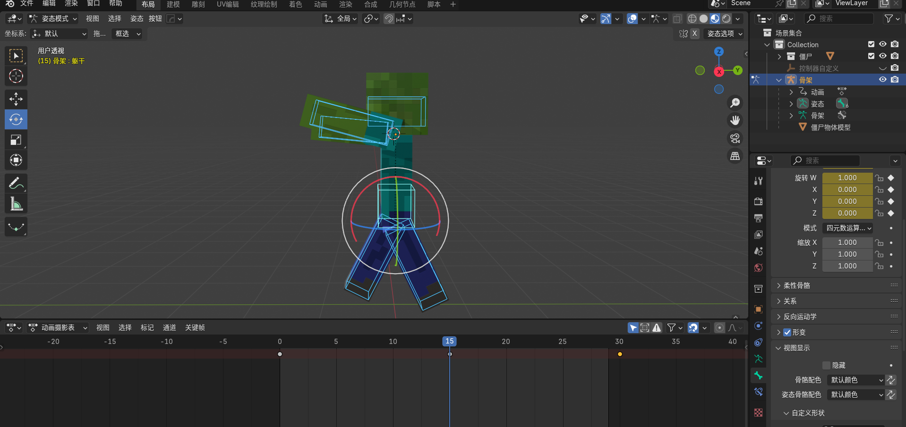Viewport: 906px width, 427px height.
Task: Open the 动画摄影表 editor mode dropdown
Action: pos(58,327)
